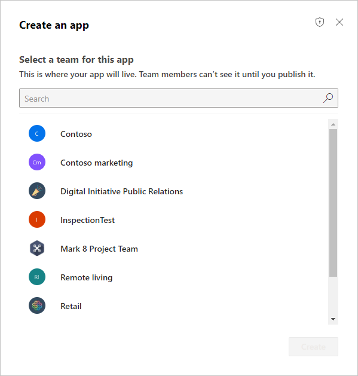358x376 pixels.
Task: Select the Retail team name
Action: pyautogui.click(x=71, y=306)
